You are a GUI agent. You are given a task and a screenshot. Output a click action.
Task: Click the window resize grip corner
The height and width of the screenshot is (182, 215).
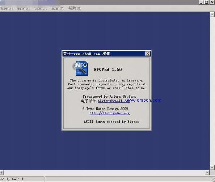(x=213, y=180)
